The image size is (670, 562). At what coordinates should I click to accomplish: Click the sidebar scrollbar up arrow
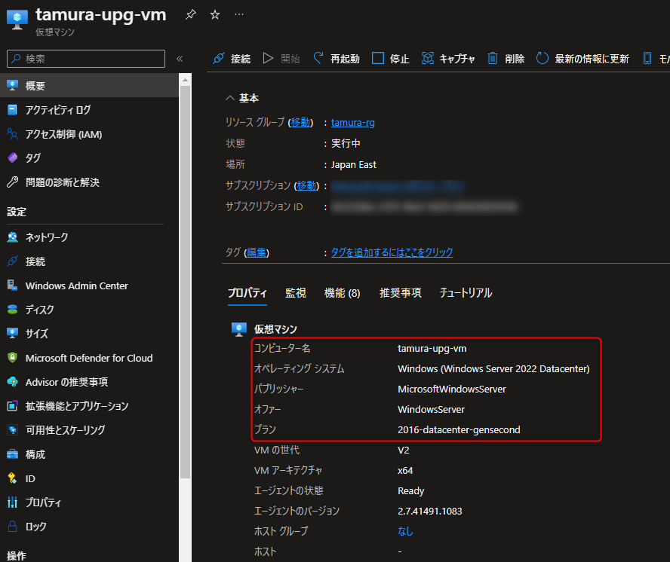click(185, 80)
